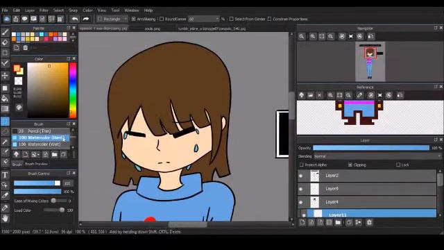Open the Blending mode dropdown
Viewport: 444px width, 250px height.
tap(377, 156)
